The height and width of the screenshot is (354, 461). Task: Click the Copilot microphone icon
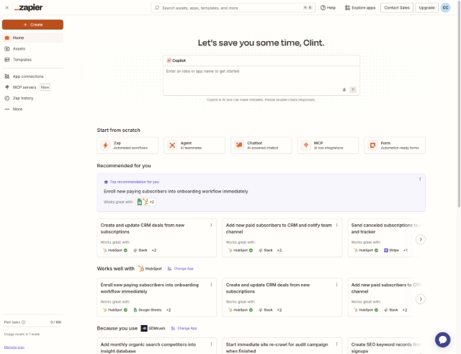344,89
